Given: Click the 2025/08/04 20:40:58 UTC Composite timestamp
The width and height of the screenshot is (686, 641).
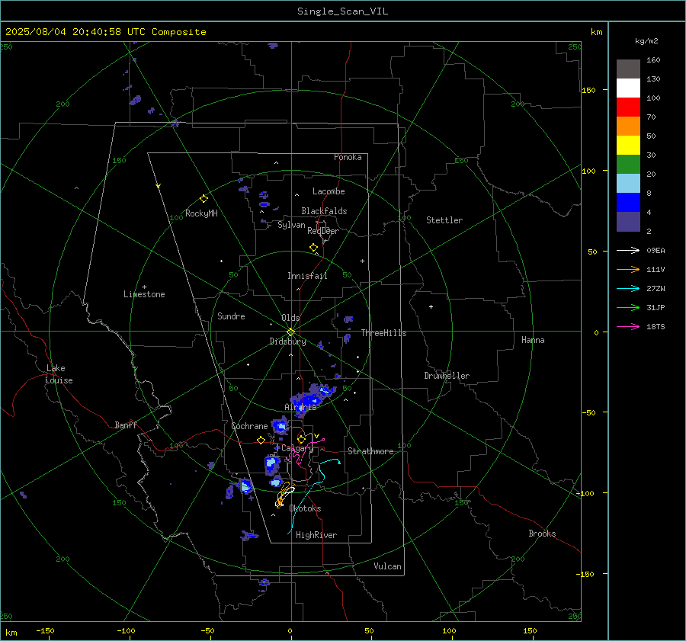Looking at the screenshot, I should pyautogui.click(x=105, y=32).
